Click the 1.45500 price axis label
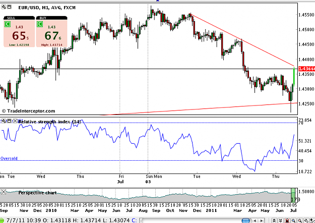Viewport: 315px width, 223px height. pyautogui.click(x=306, y=15)
